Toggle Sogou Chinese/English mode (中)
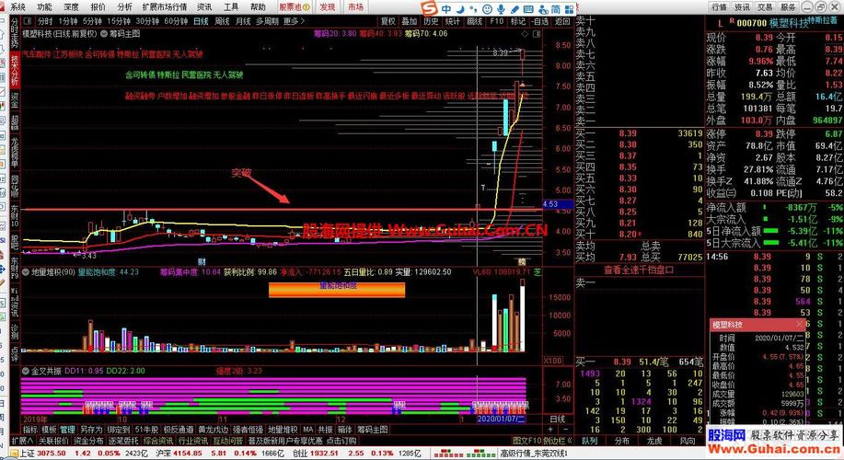This screenshot has width=844, height=460. [446, 8]
